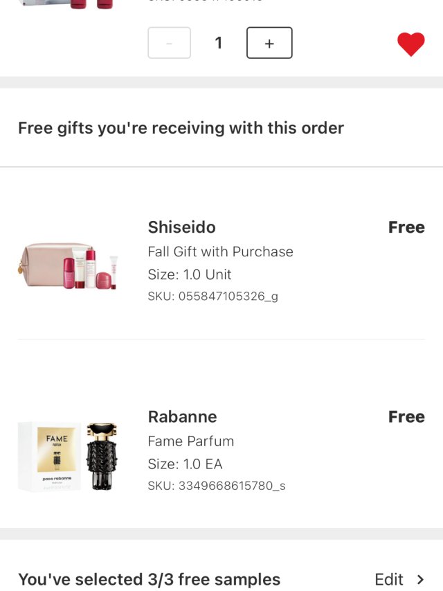The height and width of the screenshot is (591, 443).
Task: Open the Rabanne brand name link
Action: [182, 416]
